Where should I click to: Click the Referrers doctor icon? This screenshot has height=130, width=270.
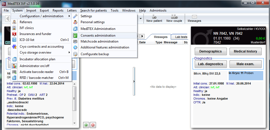pos(15,22)
